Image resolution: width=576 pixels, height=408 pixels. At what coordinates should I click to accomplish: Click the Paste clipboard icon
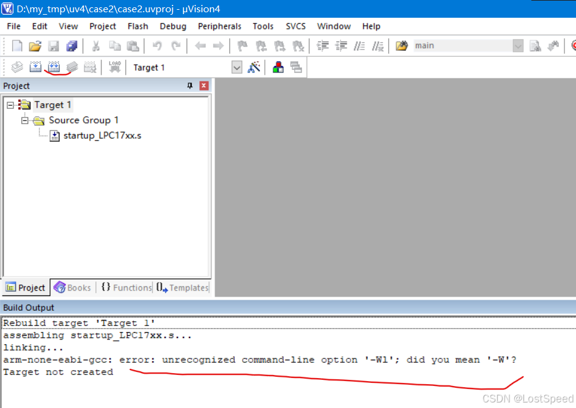point(133,46)
